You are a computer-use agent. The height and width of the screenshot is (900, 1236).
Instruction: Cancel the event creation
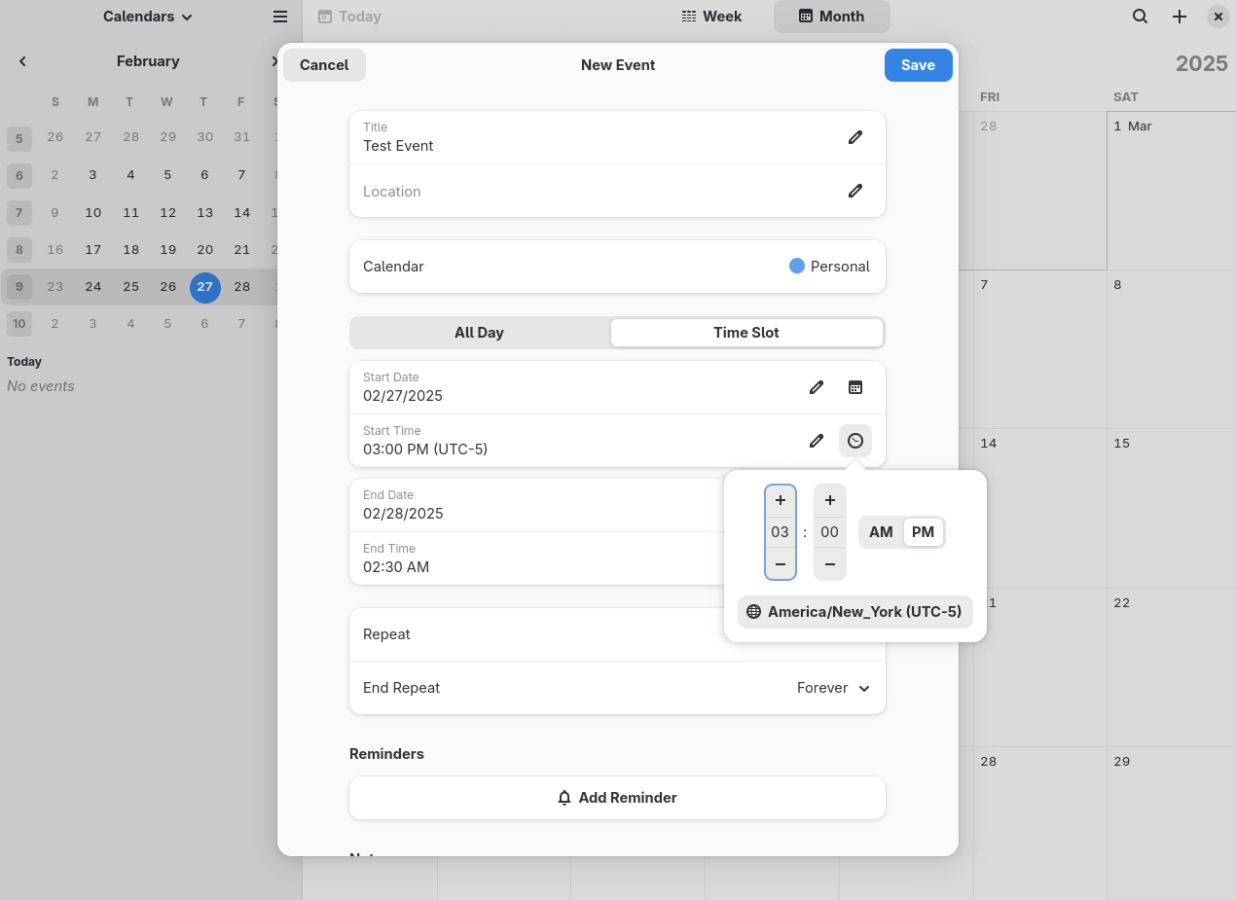coord(324,64)
